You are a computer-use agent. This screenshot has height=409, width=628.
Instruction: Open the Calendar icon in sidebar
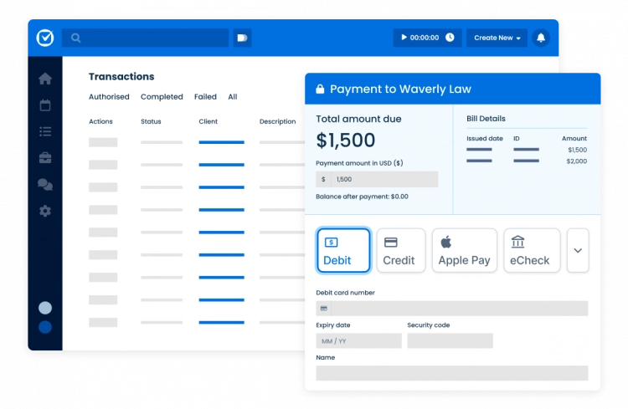(x=45, y=105)
